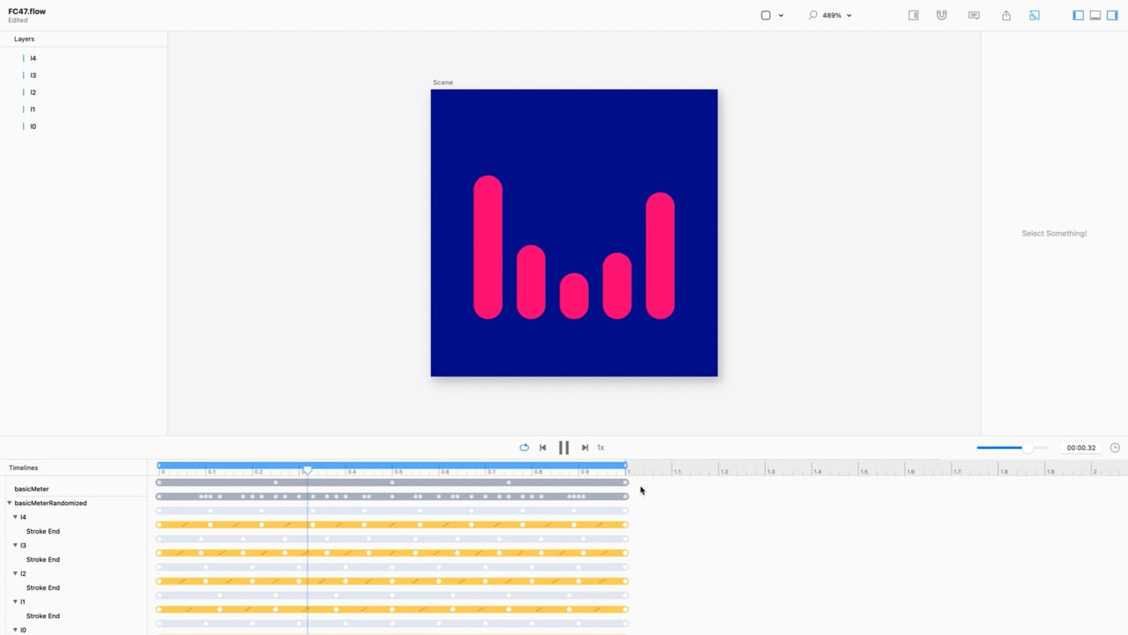Click the tallest left pink bar
Image resolution: width=1128 pixels, height=635 pixels.
(488, 247)
